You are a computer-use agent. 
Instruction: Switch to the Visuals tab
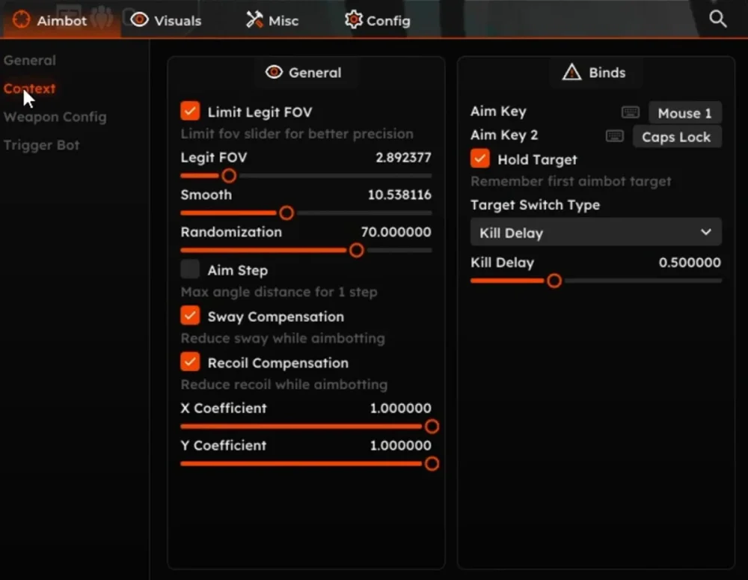coord(166,20)
